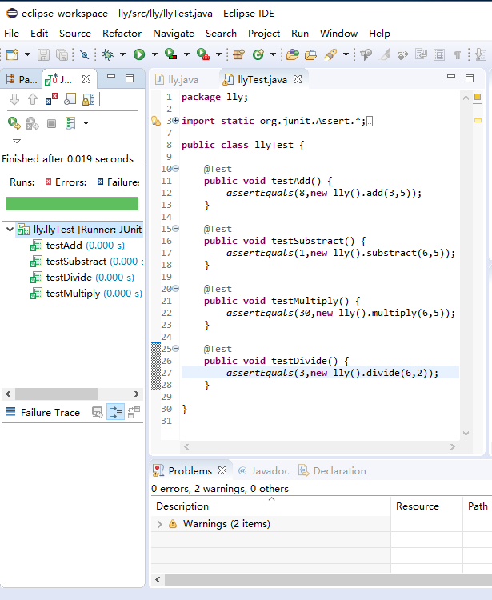The width and height of the screenshot is (492, 600).
Task: Open the JUnit view menu triangle
Action: (17, 142)
